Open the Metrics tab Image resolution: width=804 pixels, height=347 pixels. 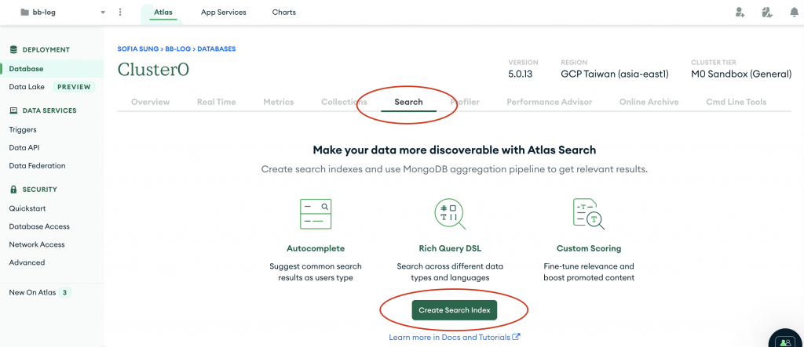tap(279, 102)
